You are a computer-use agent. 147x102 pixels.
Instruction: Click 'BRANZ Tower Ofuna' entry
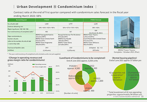click(65, 43)
